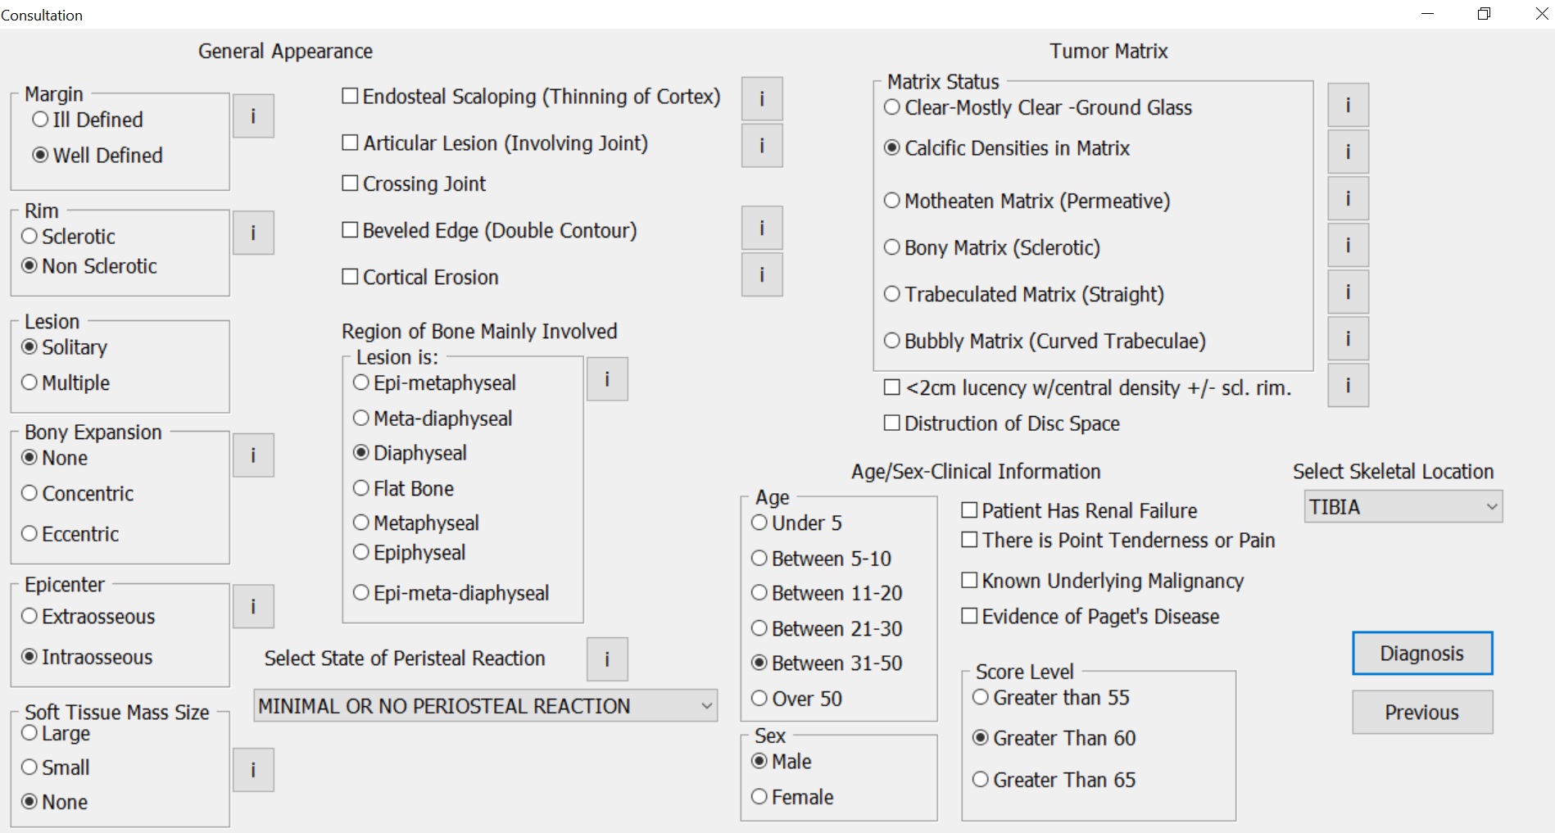Select Small soft tissue mass size
The height and width of the screenshot is (833, 1555).
tap(56, 767)
